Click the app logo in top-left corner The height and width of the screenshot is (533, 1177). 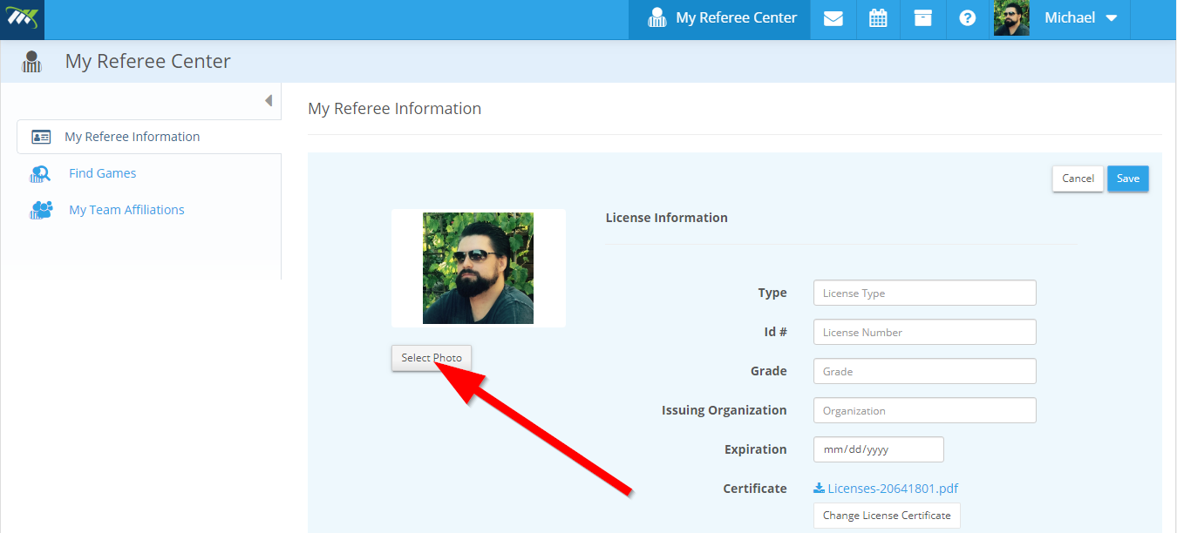22,19
